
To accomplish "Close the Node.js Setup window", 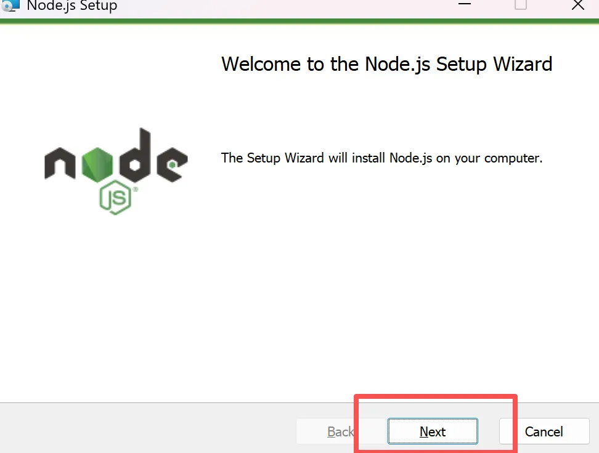I will click(577, 5).
